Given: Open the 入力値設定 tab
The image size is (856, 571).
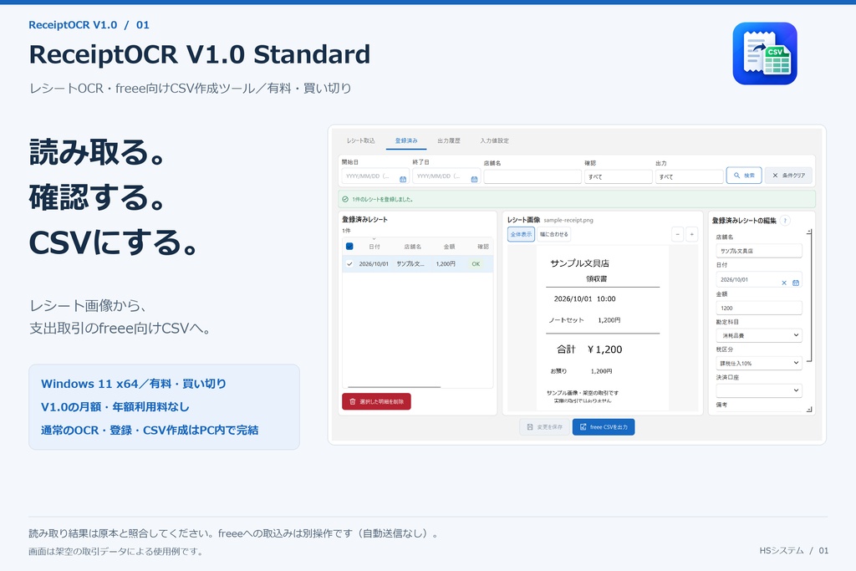Looking at the screenshot, I should pyautogui.click(x=495, y=140).
